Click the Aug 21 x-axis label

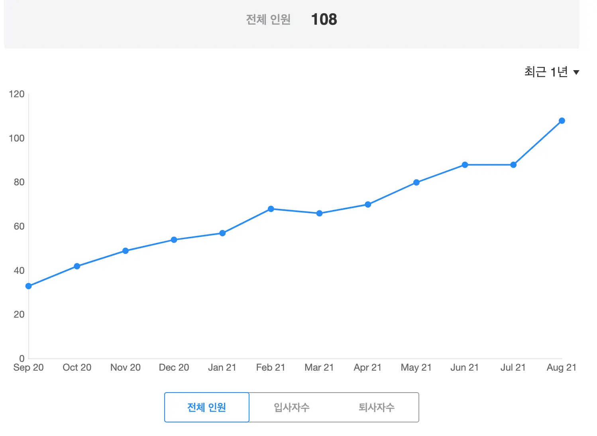pos(562,367)
